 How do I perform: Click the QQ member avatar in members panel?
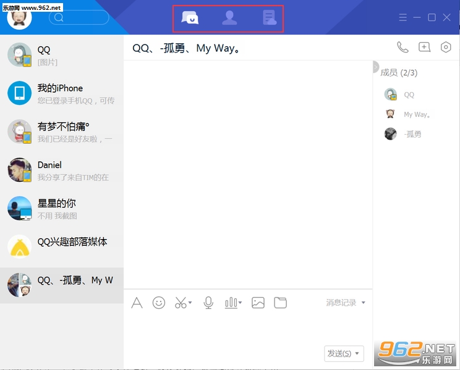point(391,94)
